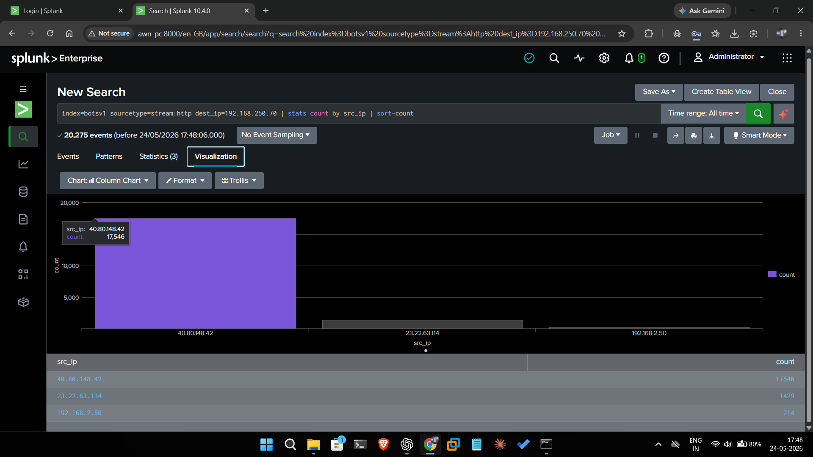Viewport: 813px width, 457px height.
Task: Change the Column Chart type dropdown
Action: coord(108,181)
